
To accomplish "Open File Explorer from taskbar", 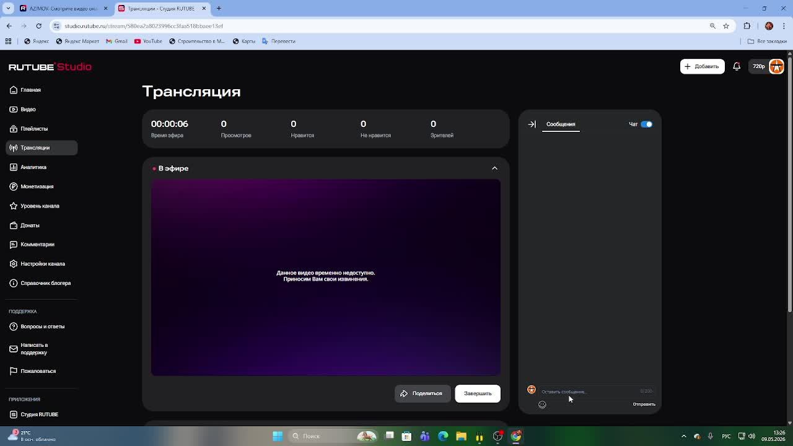I will (x=461, y=436).
